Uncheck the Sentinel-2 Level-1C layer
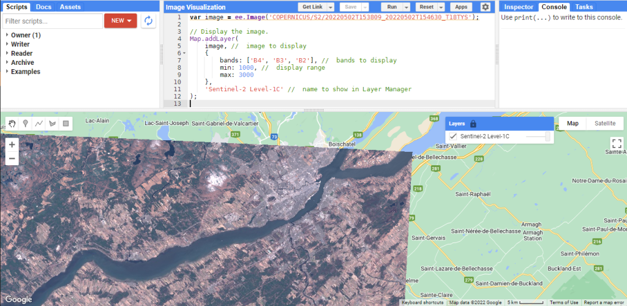Viewport: 627px width, 306px height. point(454,136)
